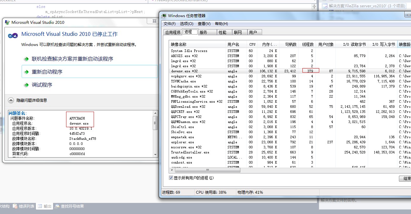Select the FNPLicensingService.exe *32 process
Screen dimensions: 411x214
point(290,101)
